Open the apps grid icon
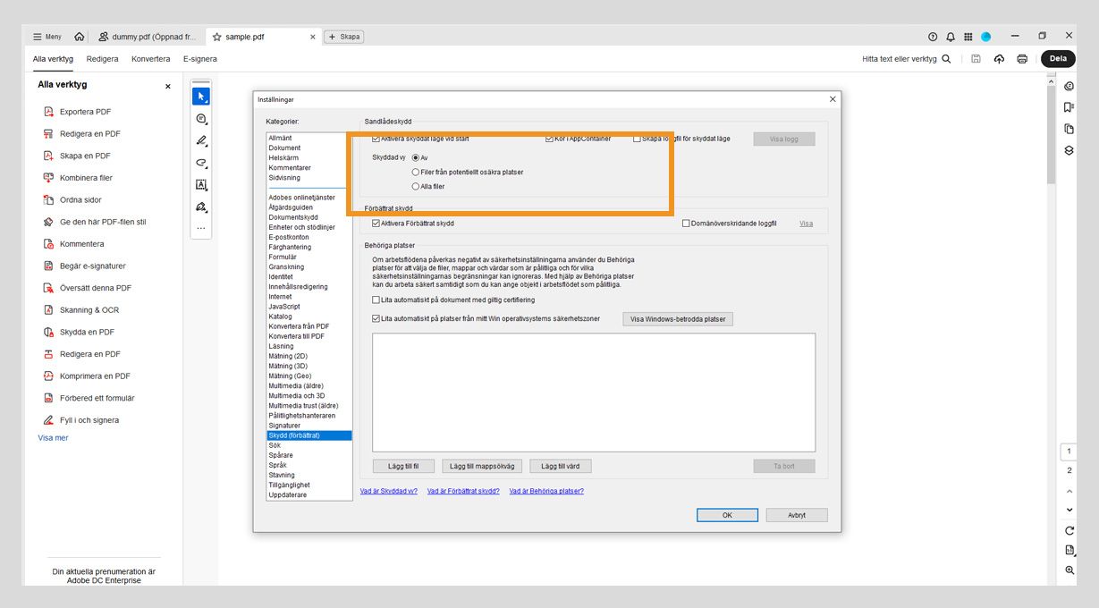 coord(968,37)
